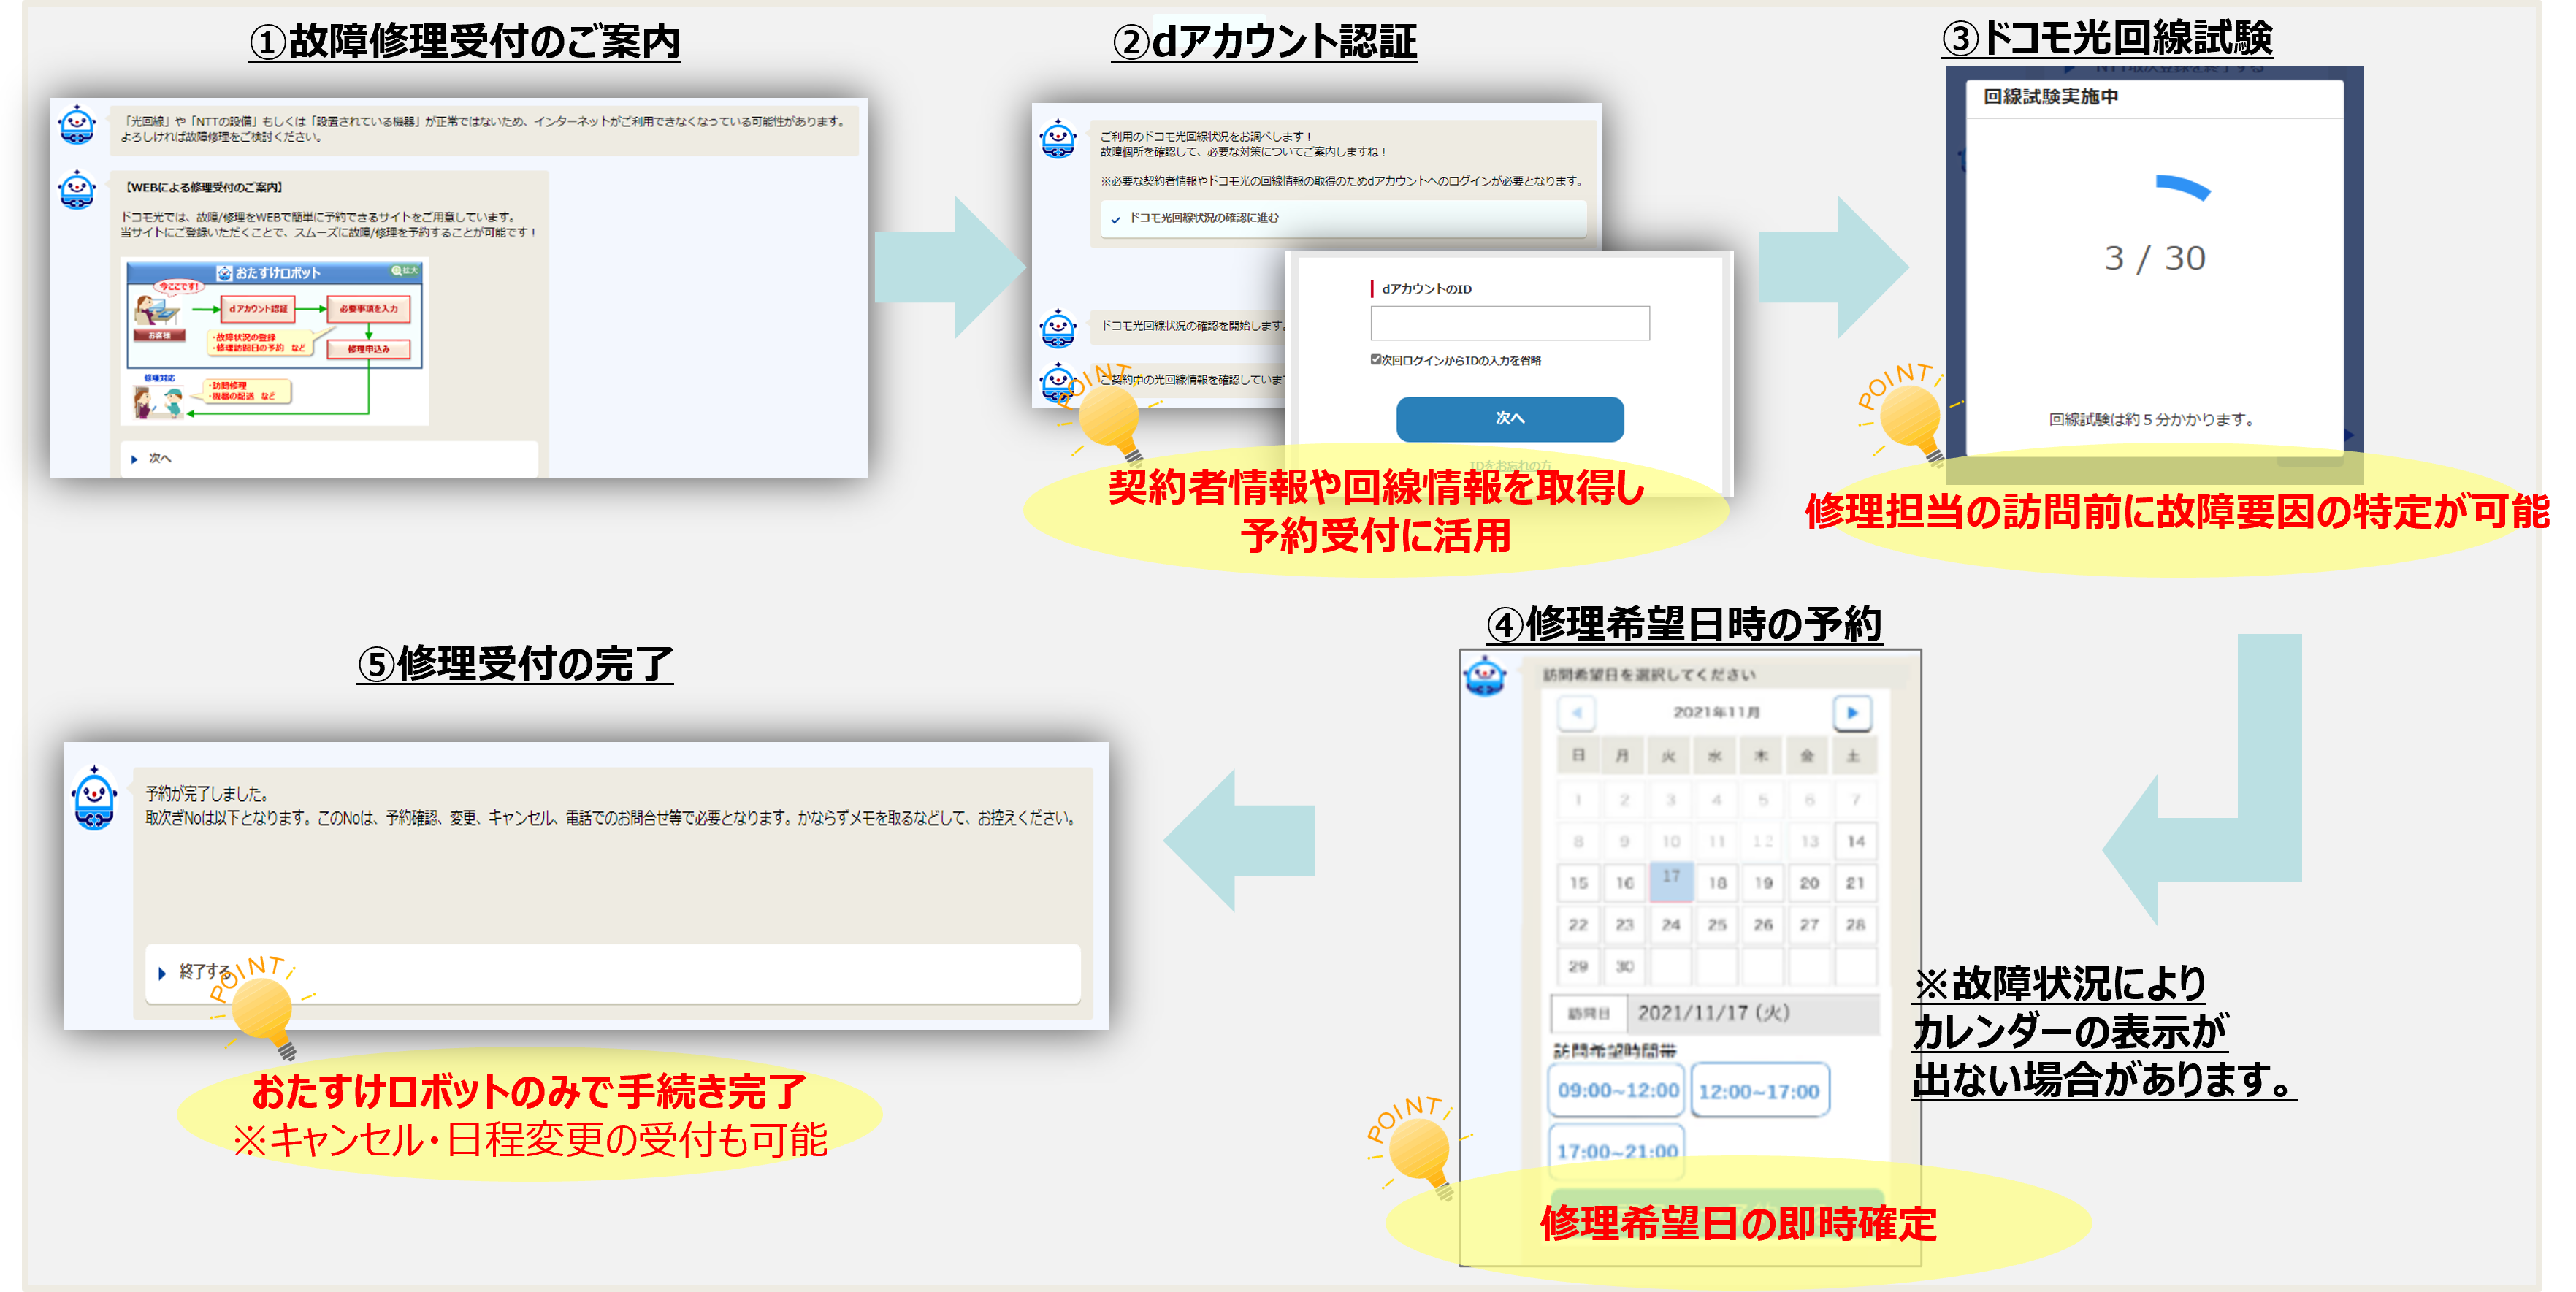Select date 20 on the calendar
Screen dimensions: 2576x1292
(1809, 883)
